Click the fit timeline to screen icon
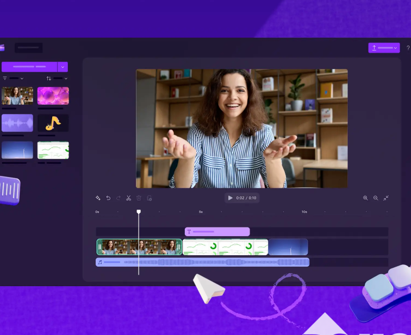The height and width of the screenshot is (335, 411). (x=386, y=198)
